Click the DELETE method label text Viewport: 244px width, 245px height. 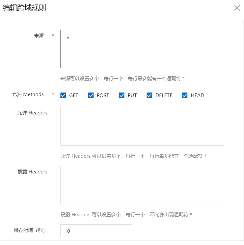point(164,95)
